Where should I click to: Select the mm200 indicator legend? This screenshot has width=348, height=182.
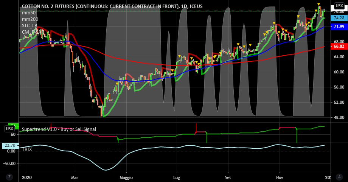[x=30, y=19]
